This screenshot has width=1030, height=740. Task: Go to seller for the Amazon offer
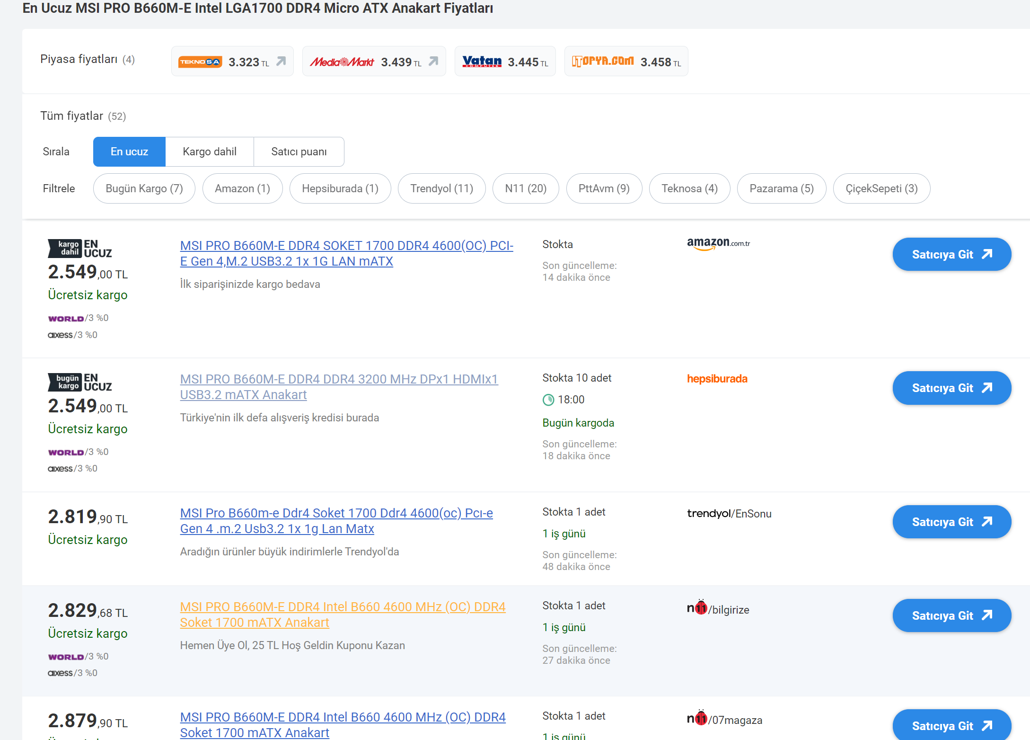tap(952, 254)
